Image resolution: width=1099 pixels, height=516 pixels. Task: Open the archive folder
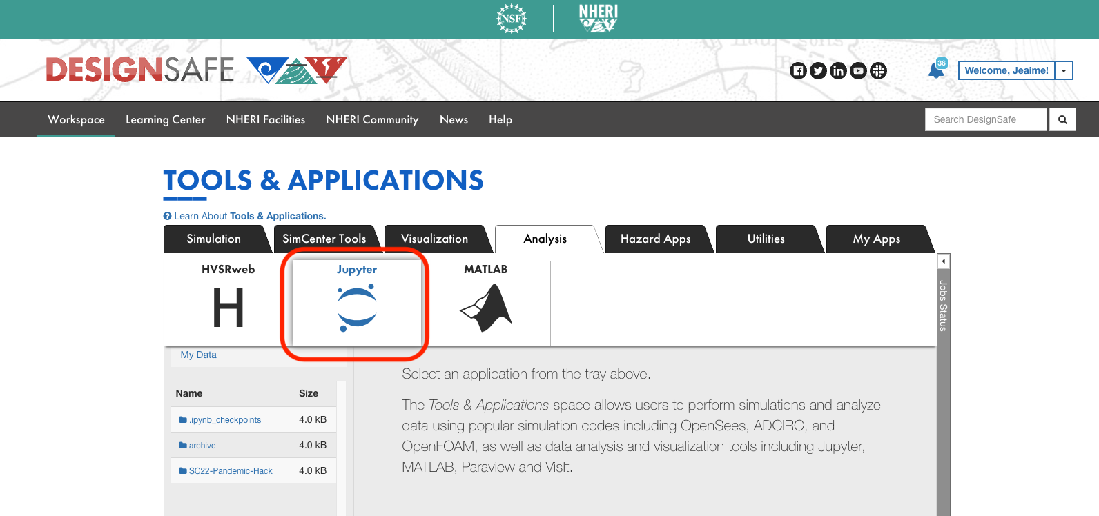pos(197,445)
